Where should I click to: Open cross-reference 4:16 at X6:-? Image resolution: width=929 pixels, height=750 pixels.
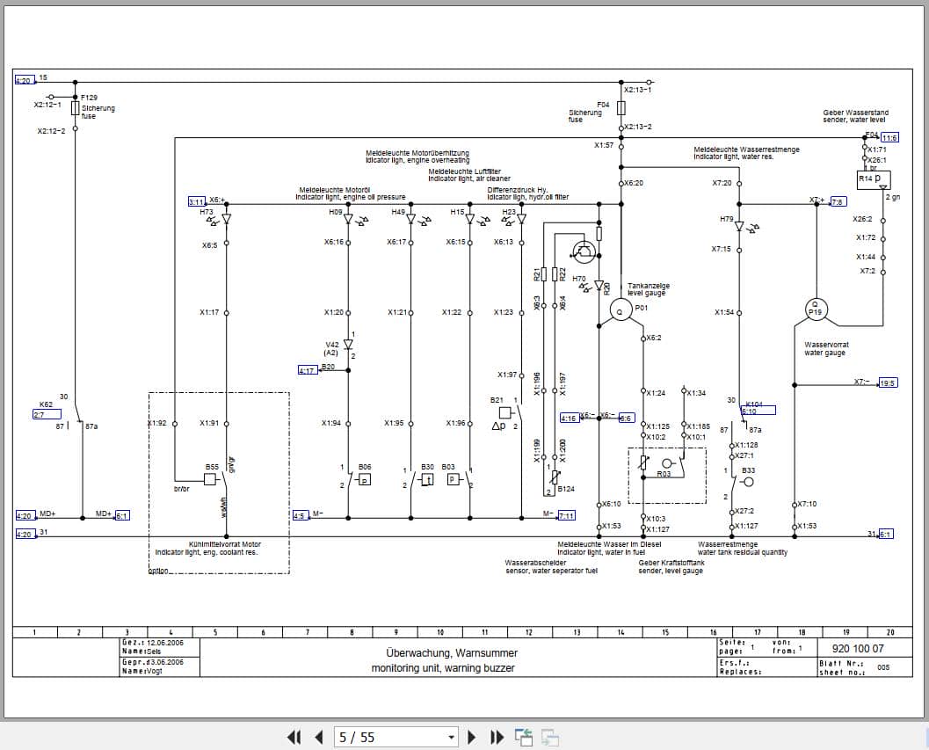point(570,418)
